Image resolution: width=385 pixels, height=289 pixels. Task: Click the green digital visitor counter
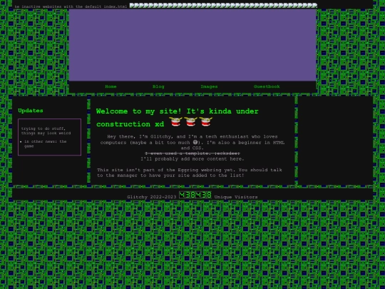coord(195,195)
